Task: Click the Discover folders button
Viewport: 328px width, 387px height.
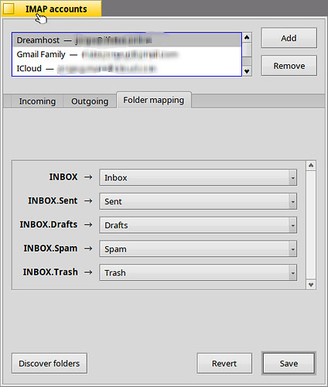Action: click(50, 364)
